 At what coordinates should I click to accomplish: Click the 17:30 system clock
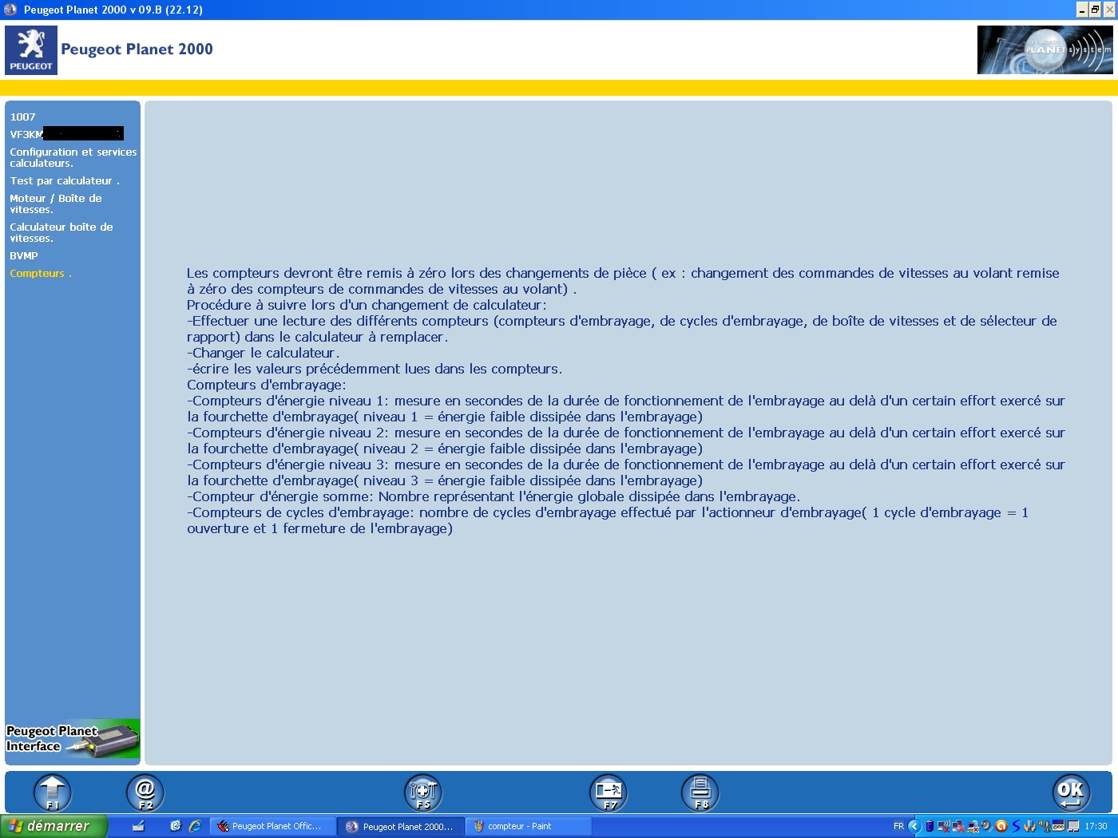tap(1096, 826)
